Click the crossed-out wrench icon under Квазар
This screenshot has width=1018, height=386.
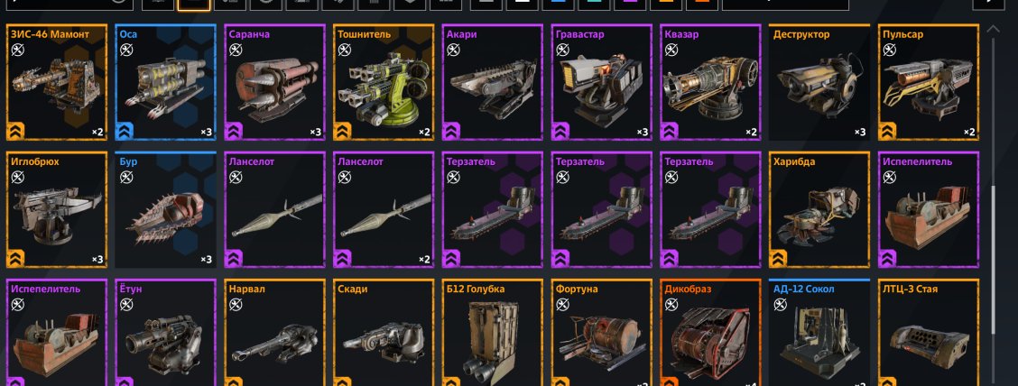pyautogui.click(x=672, y=50)
